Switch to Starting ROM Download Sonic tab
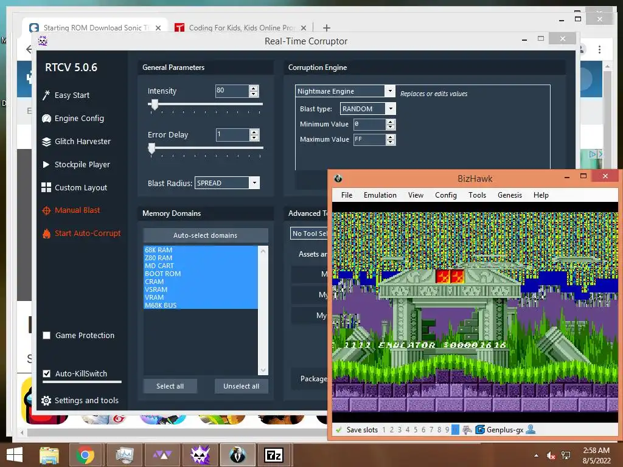Screen dimensions: 623x467 coord(96,27)
